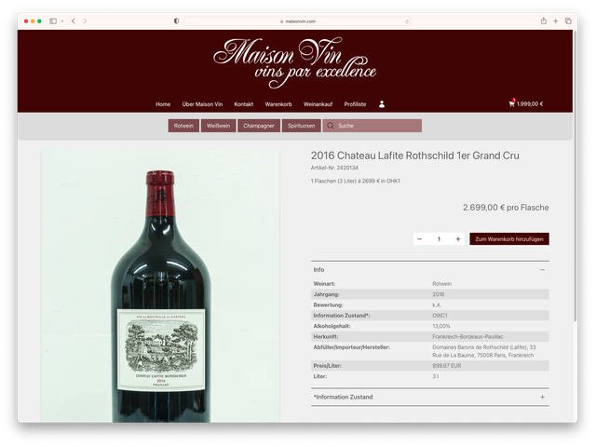Decrease quantity with minus stepper
The height and width of the screenshot is (447, 596).
[419, 238]
